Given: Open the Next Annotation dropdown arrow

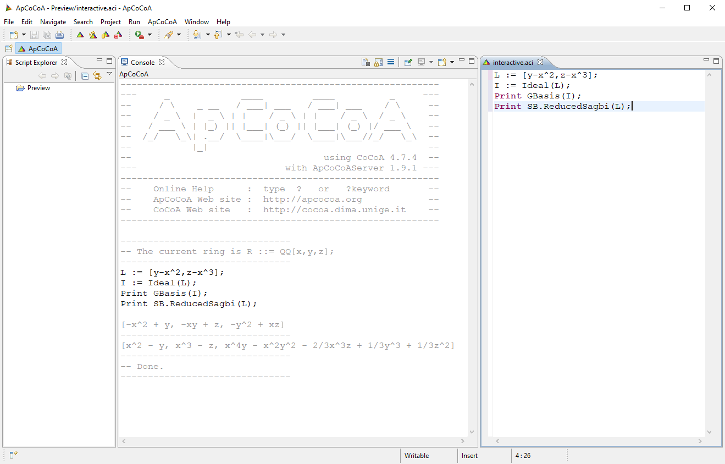Looking at the screenshot, I should [x=208, y=35].
